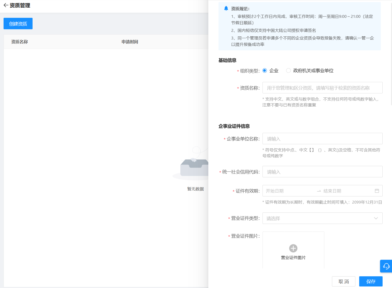Viewport: 392px width, 288px height.
Task: Click the 统一社会信用代码 input field
Action: (322, 172)
